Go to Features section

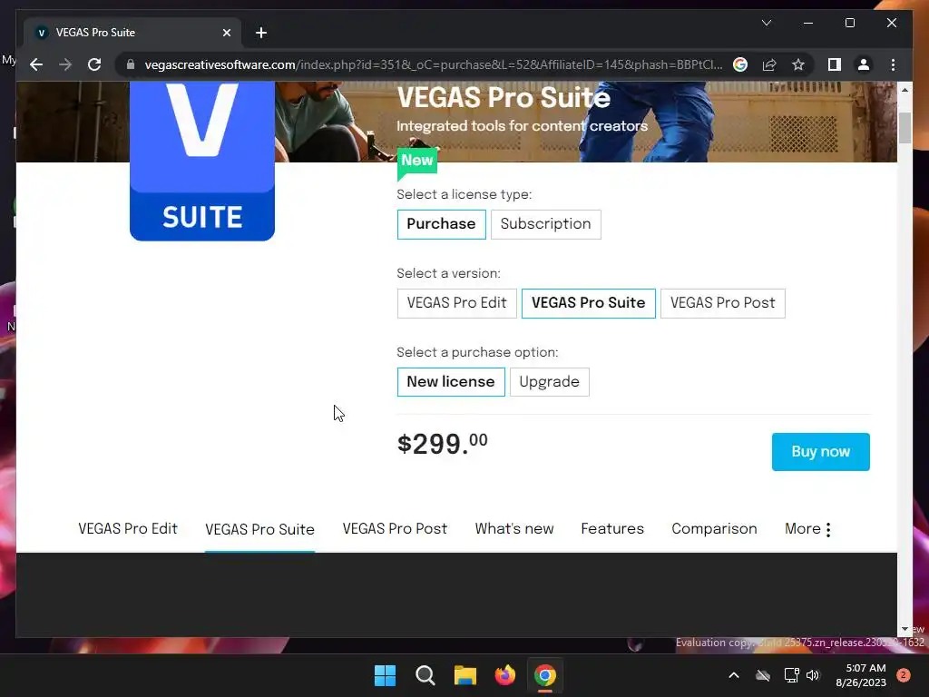612,529
